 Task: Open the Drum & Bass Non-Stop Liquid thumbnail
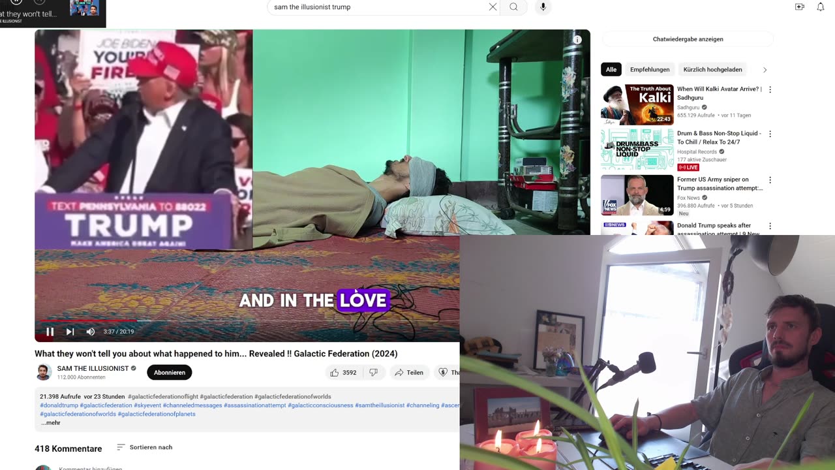coord(637,149)
